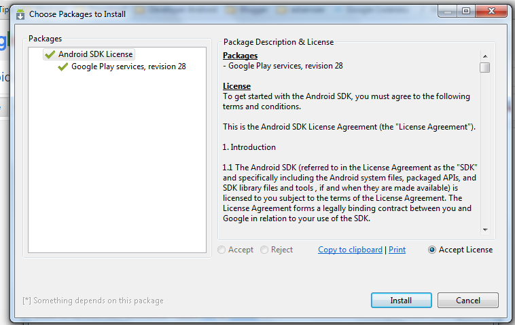Select the Accept radio button

pos(222,250)
